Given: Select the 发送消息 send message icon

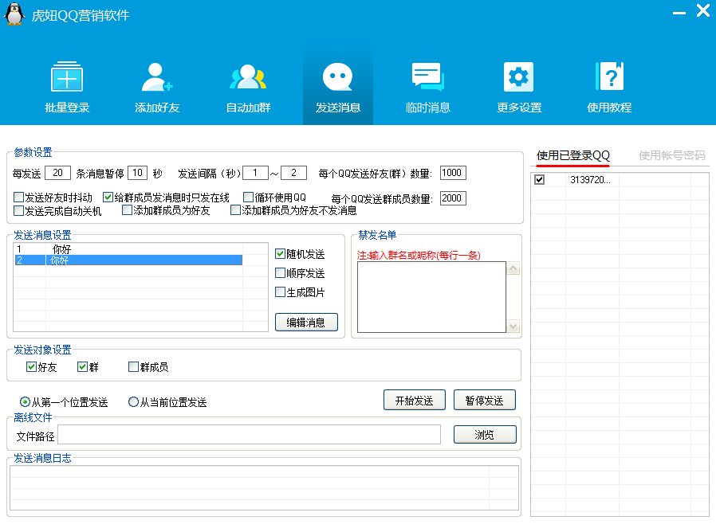Looking at the screenshot, I should (338, 86).
